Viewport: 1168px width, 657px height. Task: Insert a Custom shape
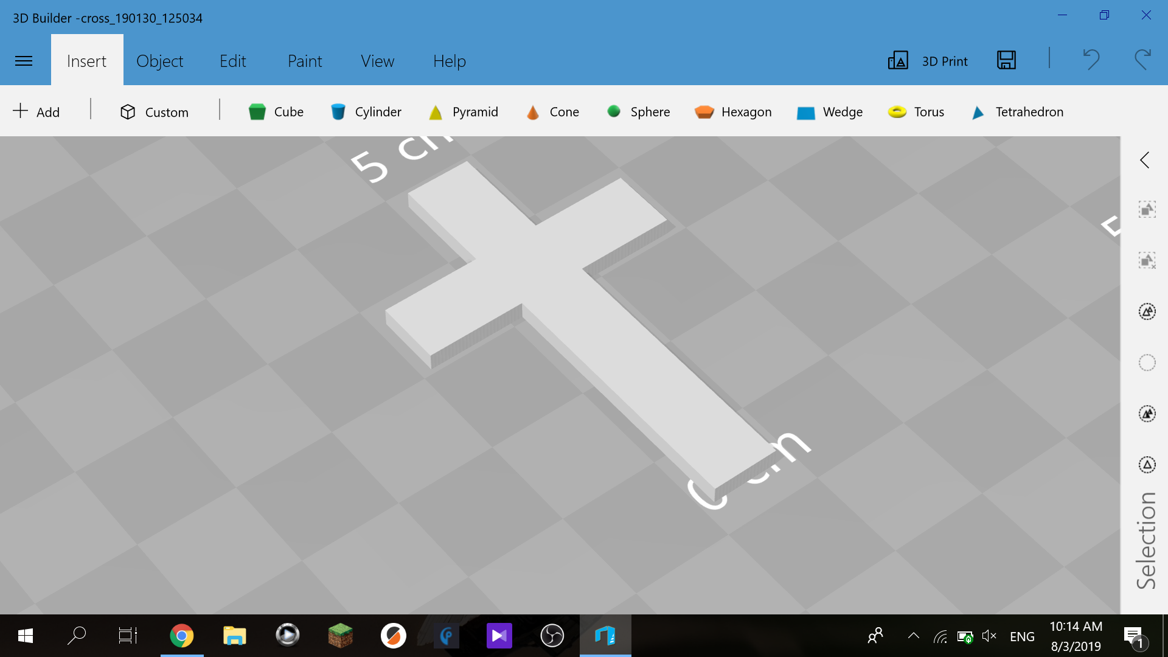click(x=155, y=112)
